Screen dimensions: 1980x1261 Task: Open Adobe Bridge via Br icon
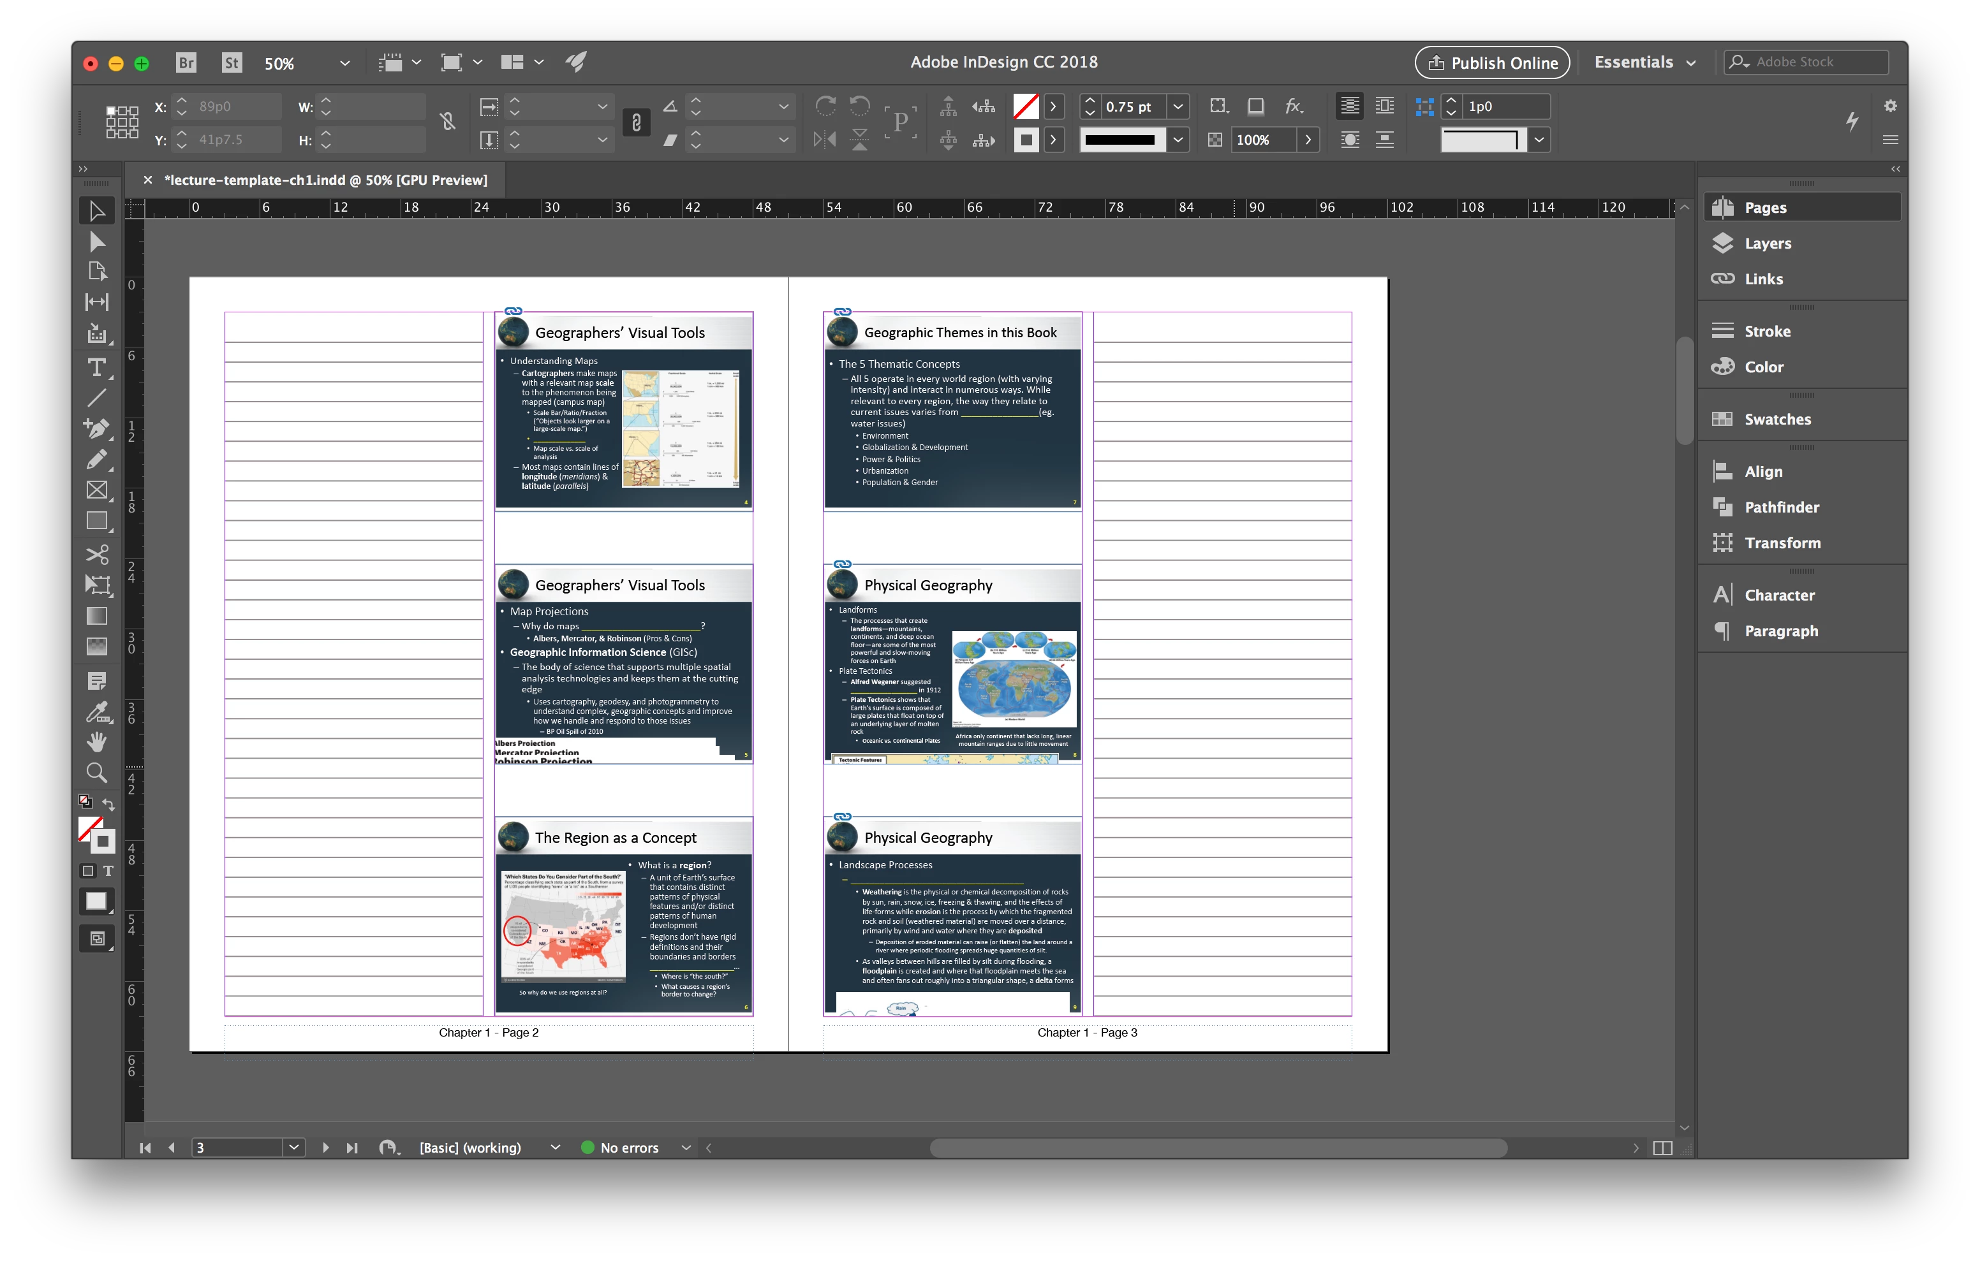(187, 62)
